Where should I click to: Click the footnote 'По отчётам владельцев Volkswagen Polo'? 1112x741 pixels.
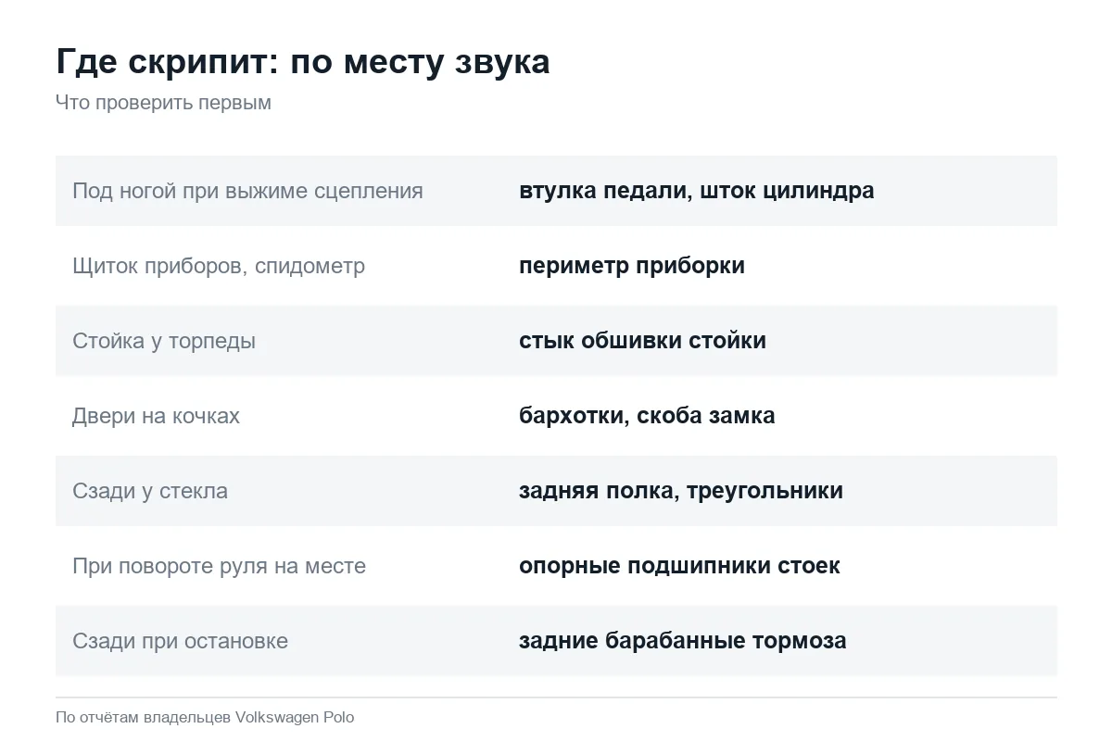tap(205, 717)
